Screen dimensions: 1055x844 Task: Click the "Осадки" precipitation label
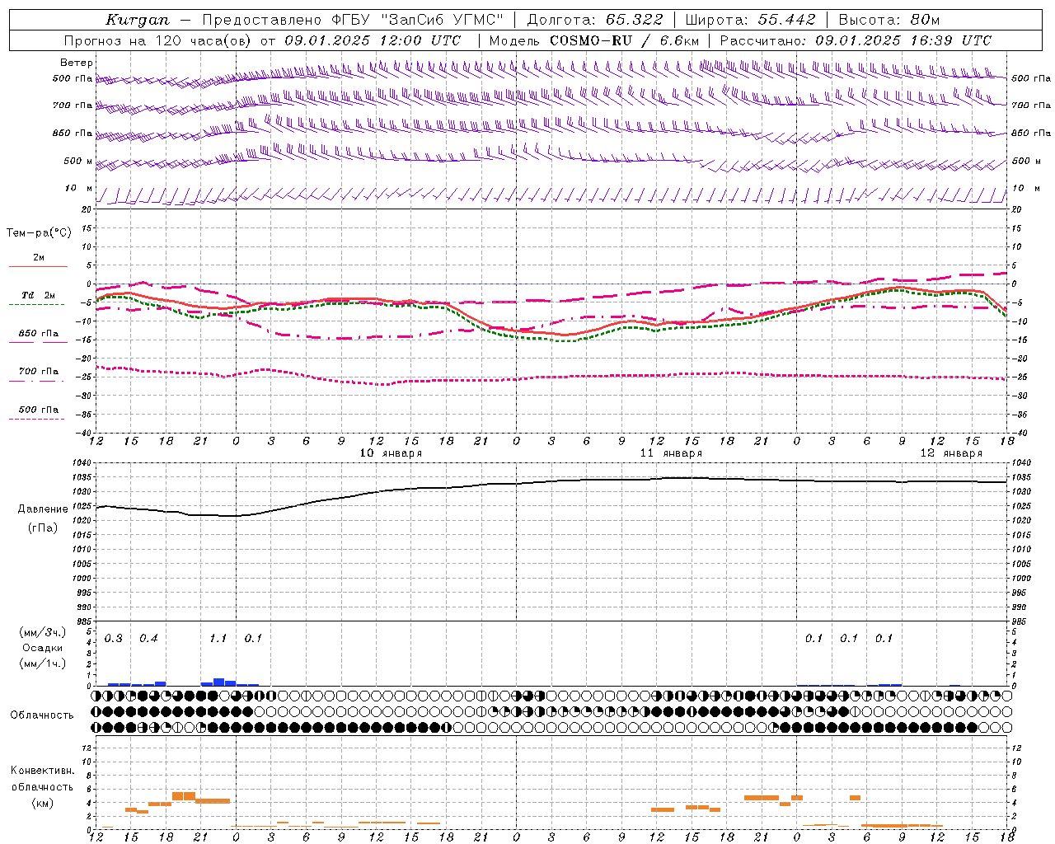tap(42, 648)
